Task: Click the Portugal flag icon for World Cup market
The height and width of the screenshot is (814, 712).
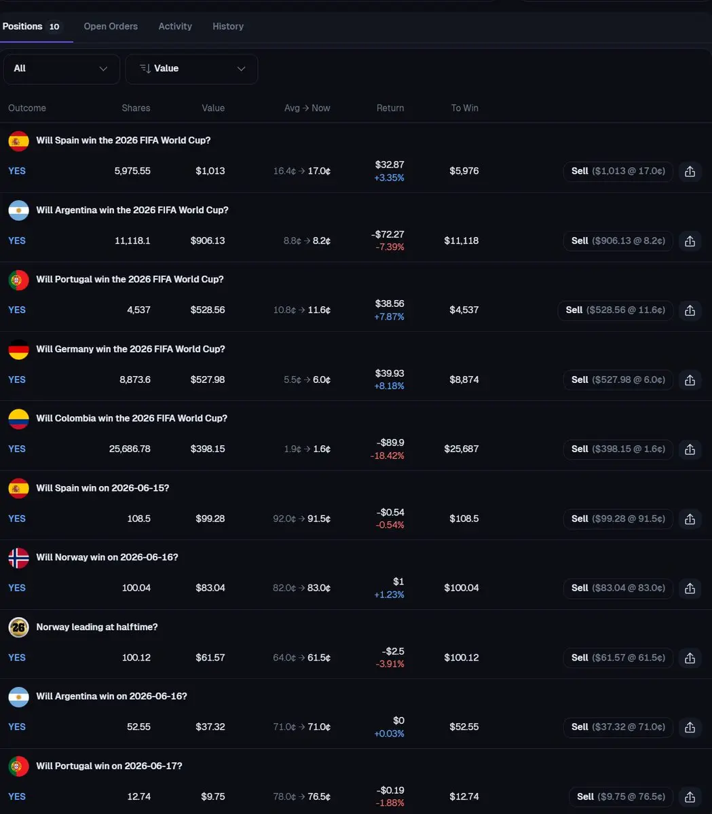Action: [x=19, y=280]
